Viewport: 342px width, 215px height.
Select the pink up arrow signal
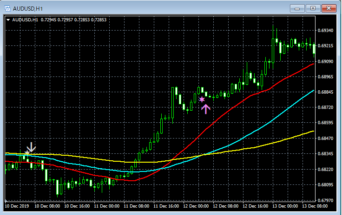pos(206,109)
